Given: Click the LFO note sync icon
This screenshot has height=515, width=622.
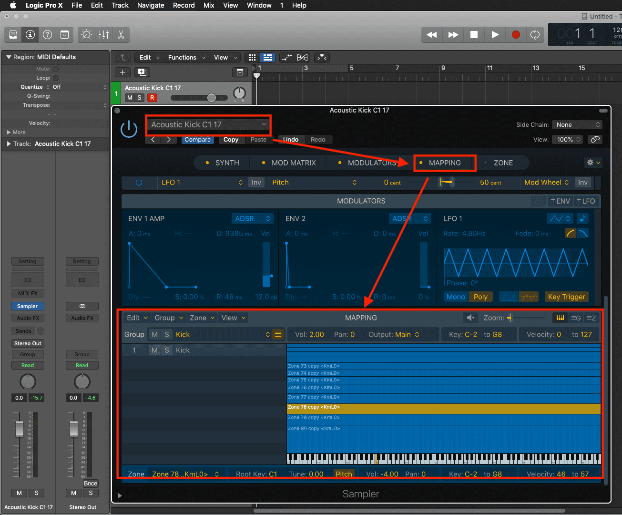Looking at the screenshot, I should 582,218.
